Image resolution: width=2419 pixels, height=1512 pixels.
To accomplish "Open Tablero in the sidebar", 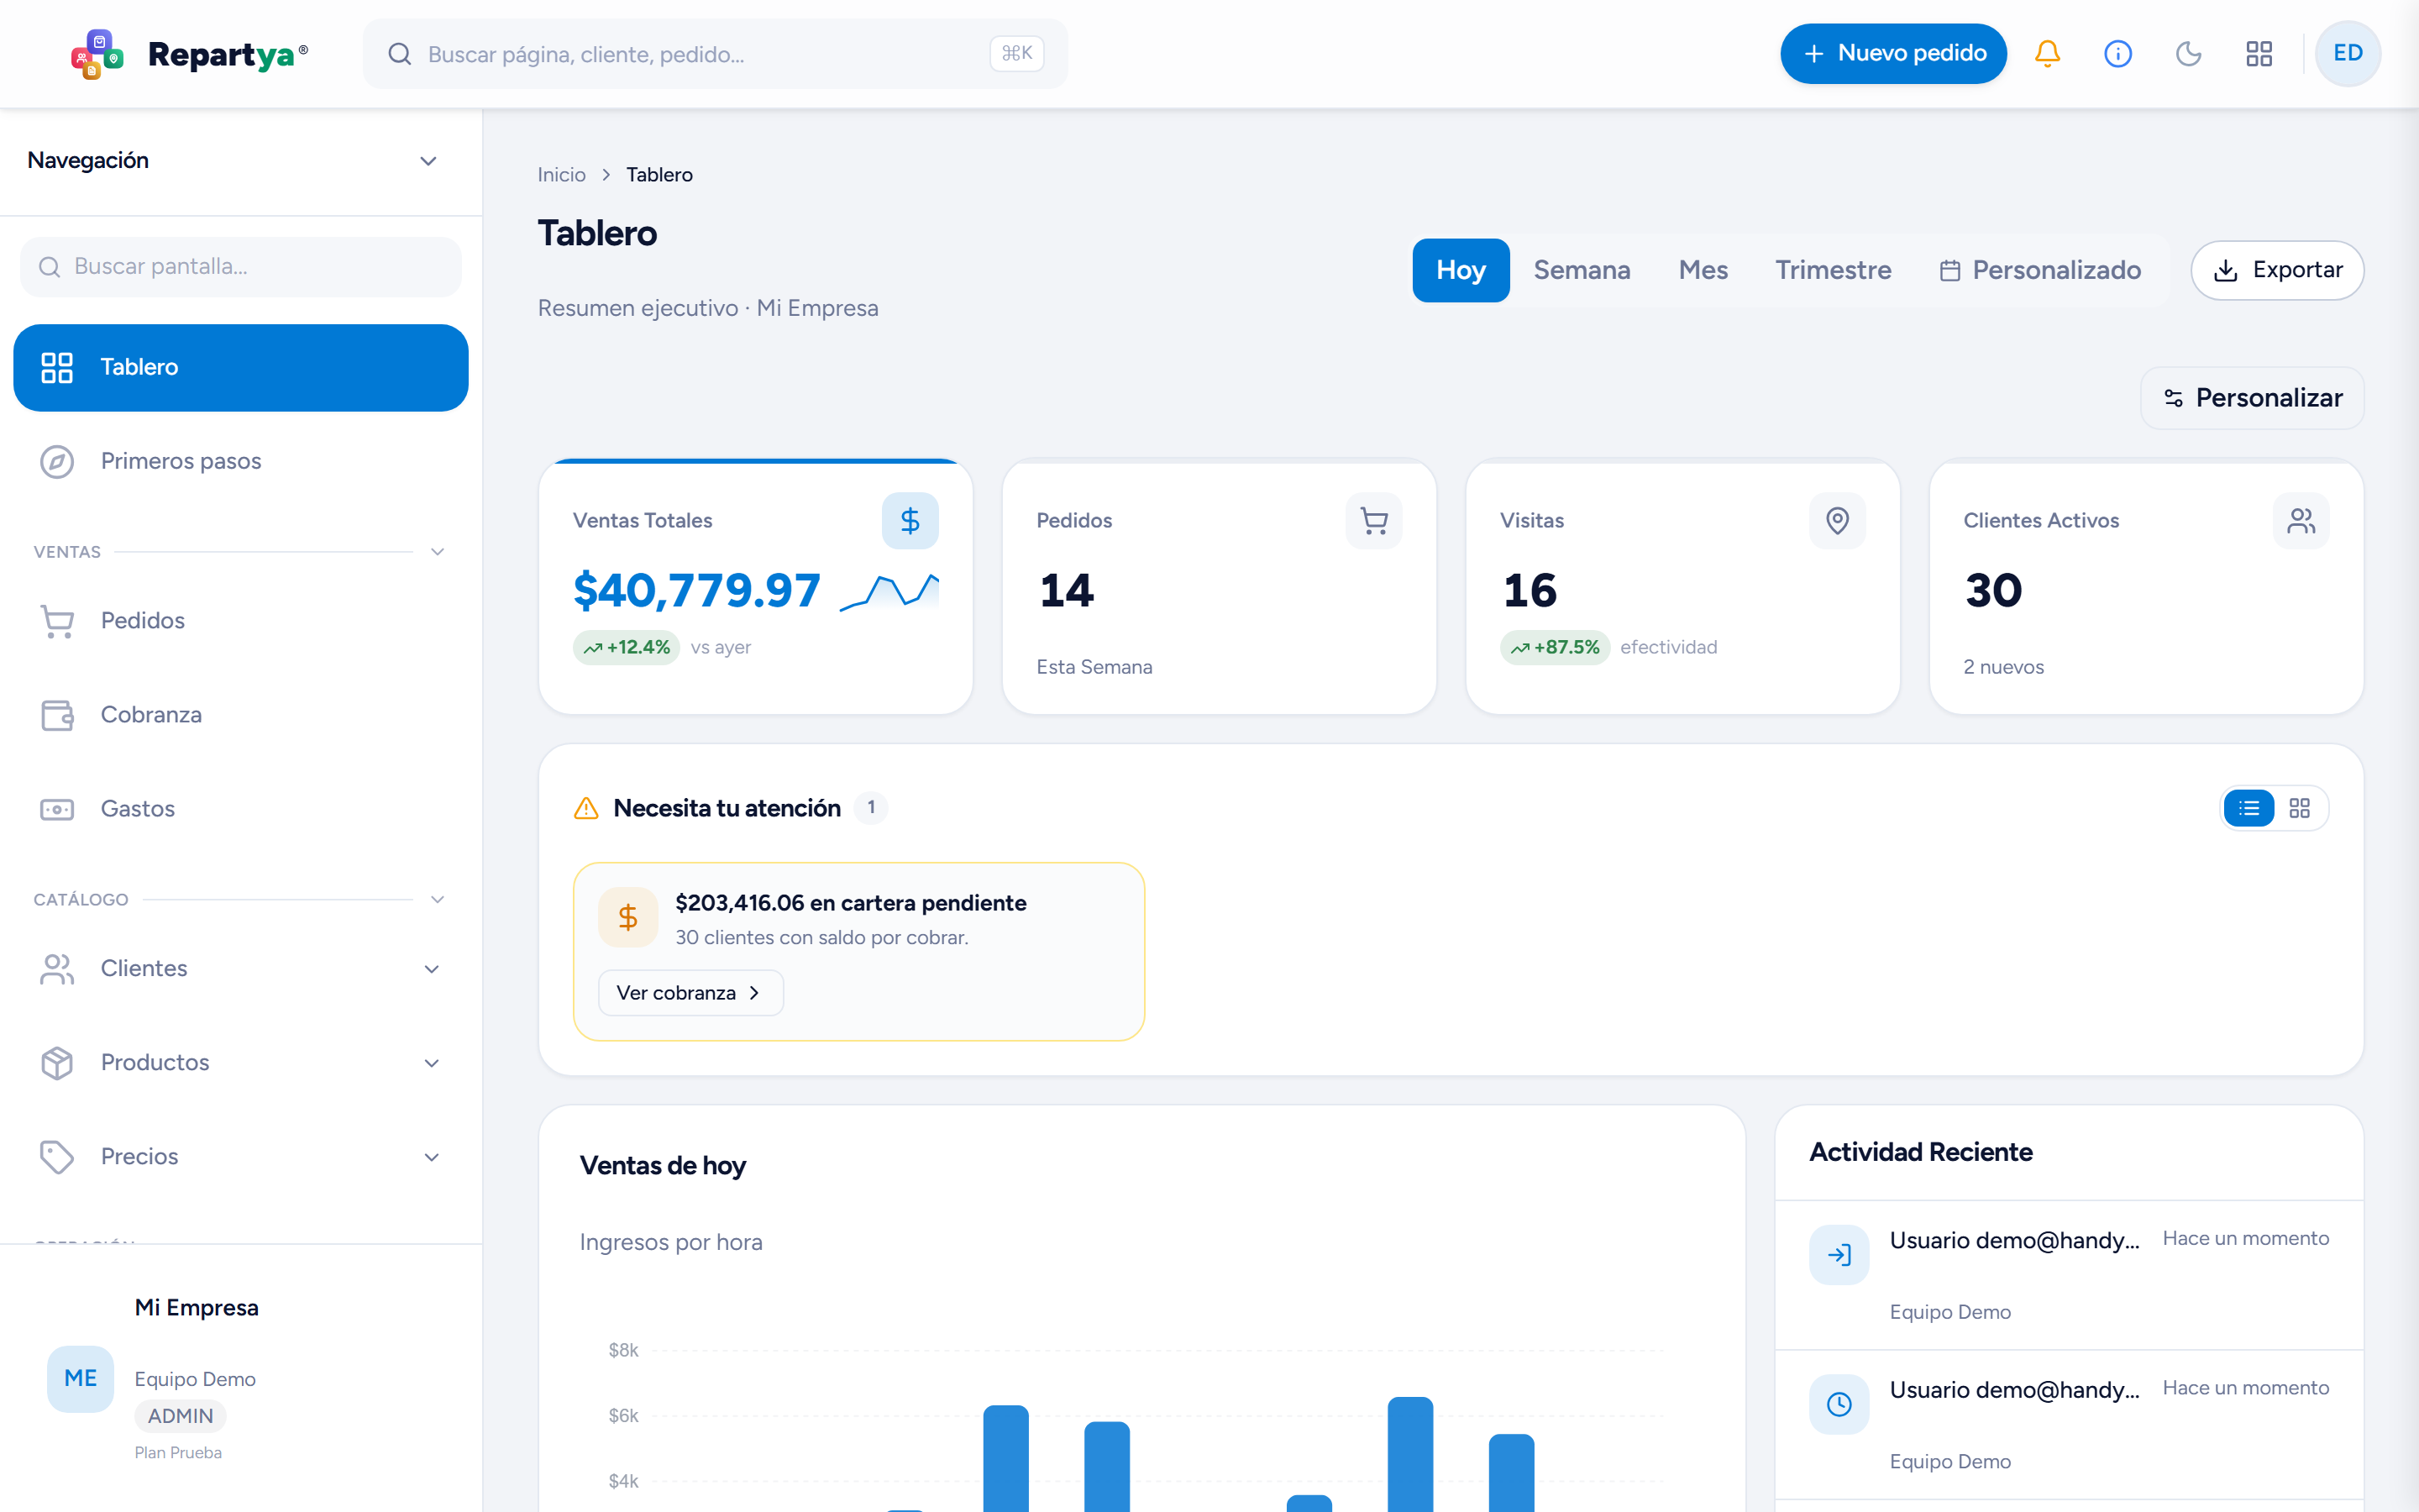I will click(x=241, y=367).
